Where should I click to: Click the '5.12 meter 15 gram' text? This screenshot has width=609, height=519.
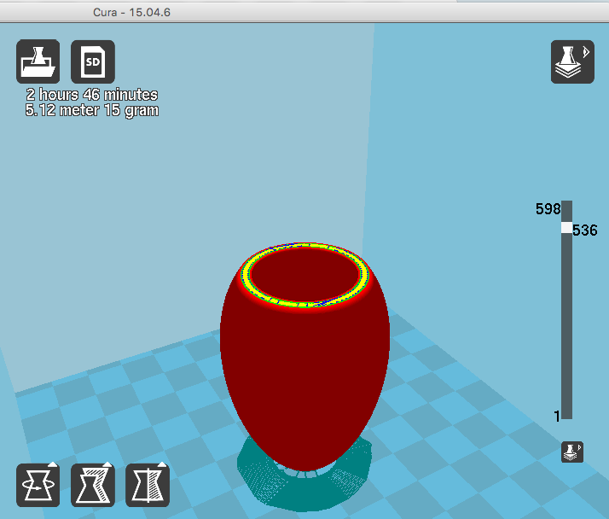(92, 110)
